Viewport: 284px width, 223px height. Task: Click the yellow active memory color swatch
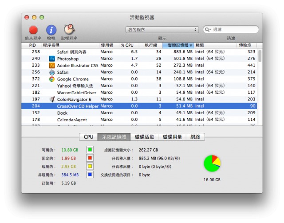(90, 166)
